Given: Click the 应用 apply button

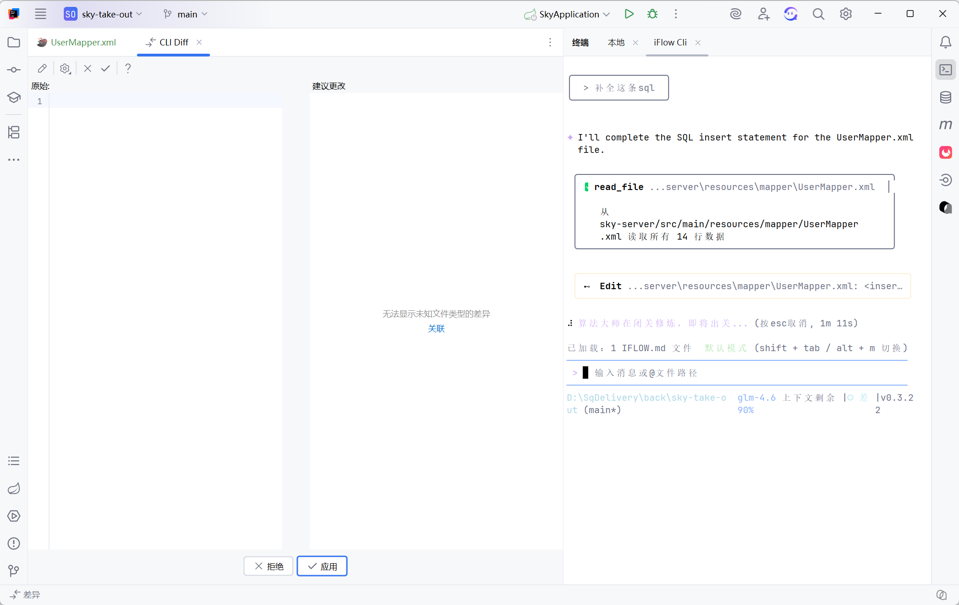Looking at the screenshot, I should pos(322,566).
